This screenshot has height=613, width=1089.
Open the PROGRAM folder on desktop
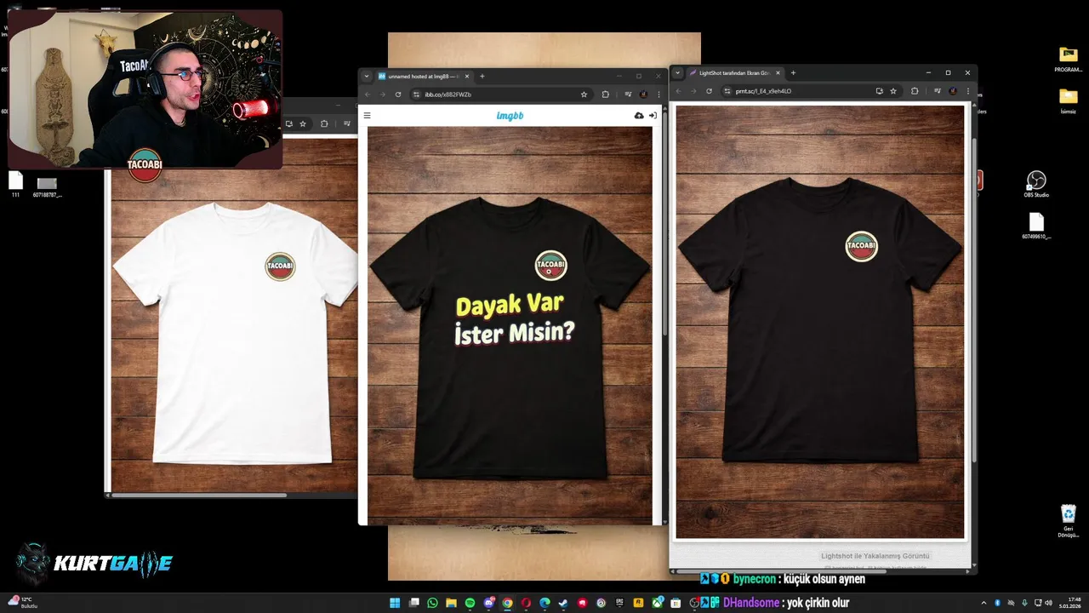pyautogui.click(x=1068, y=60)
